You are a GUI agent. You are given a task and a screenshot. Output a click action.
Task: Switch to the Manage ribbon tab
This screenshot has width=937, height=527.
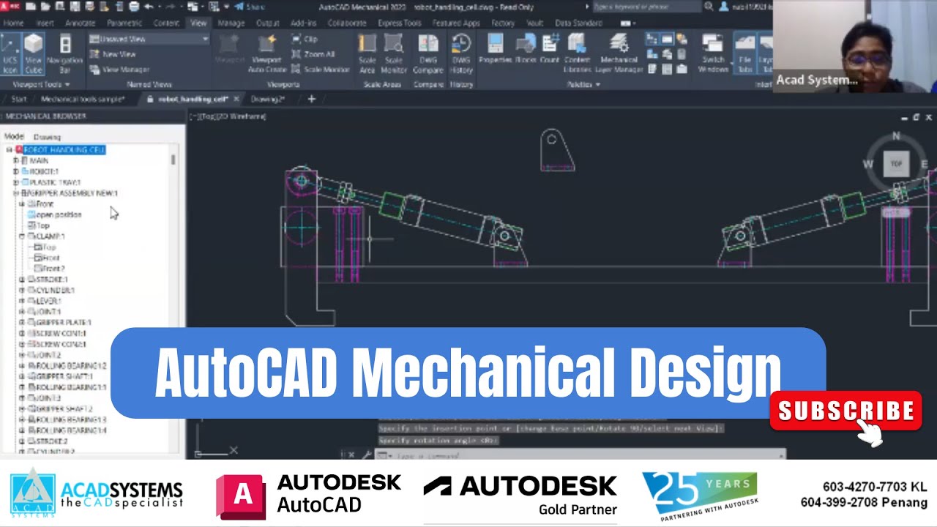point(231,23)
